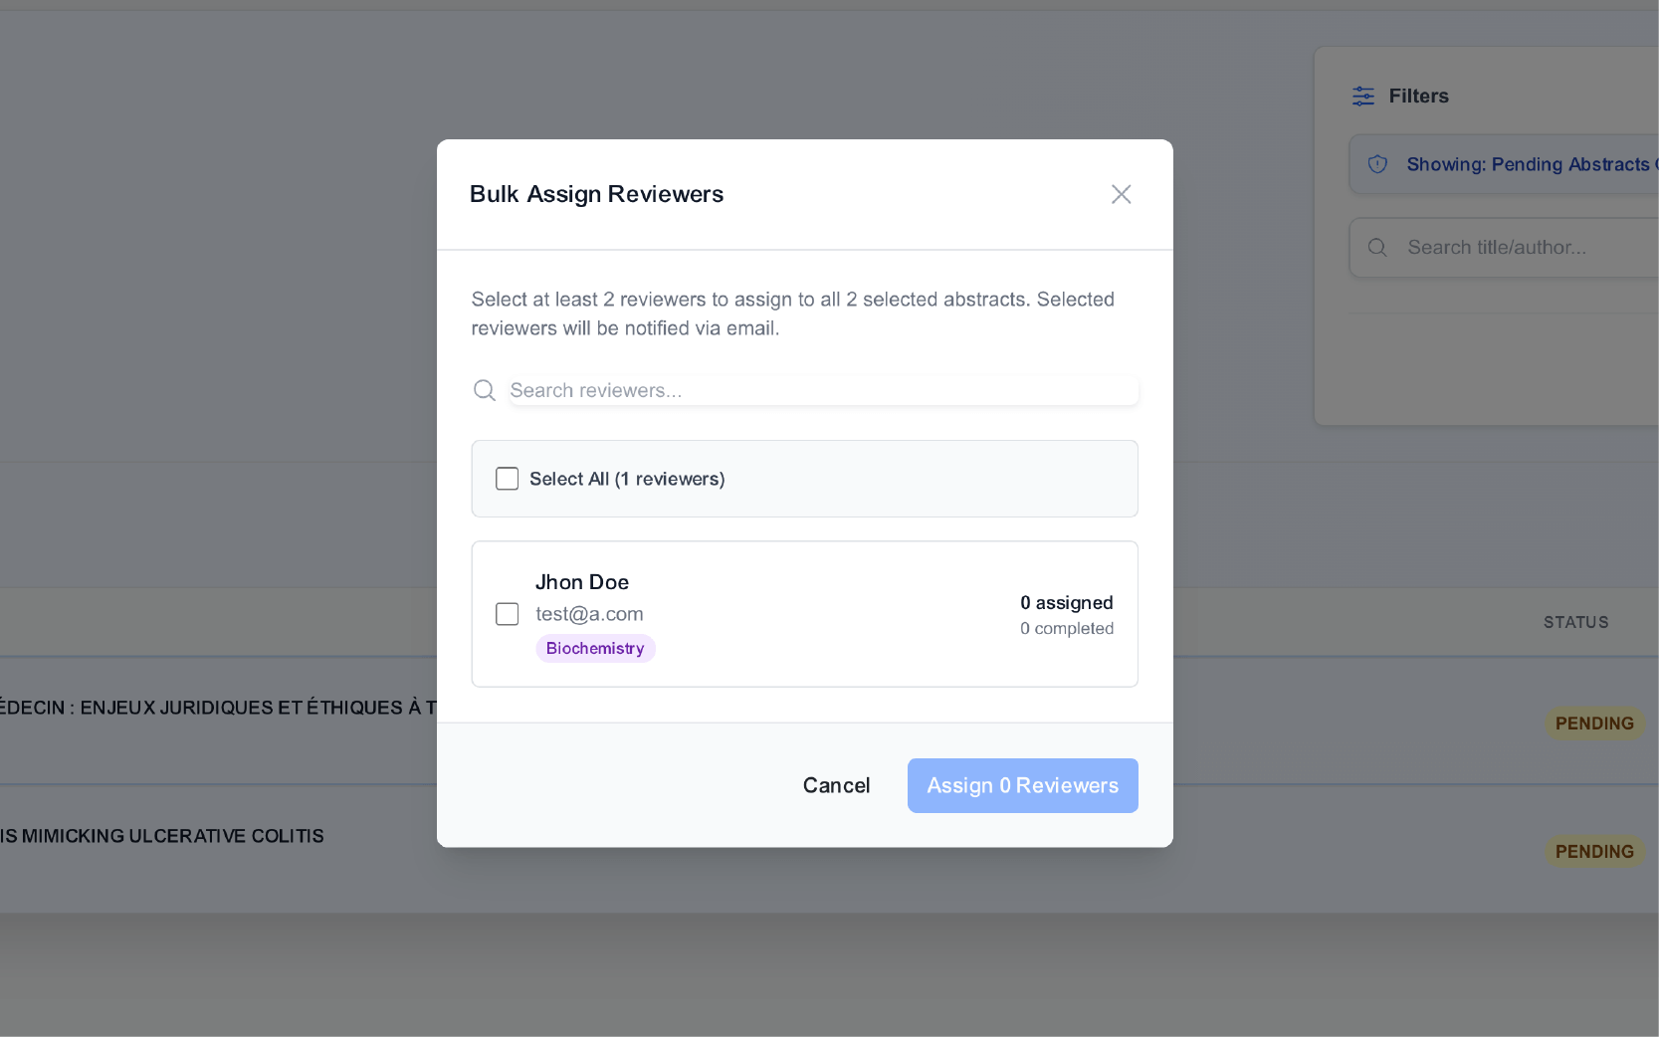Focus the Search reviewers input field
Image resolution: width=1659 pixels, height=1037 pixels.
click(822, 390)
